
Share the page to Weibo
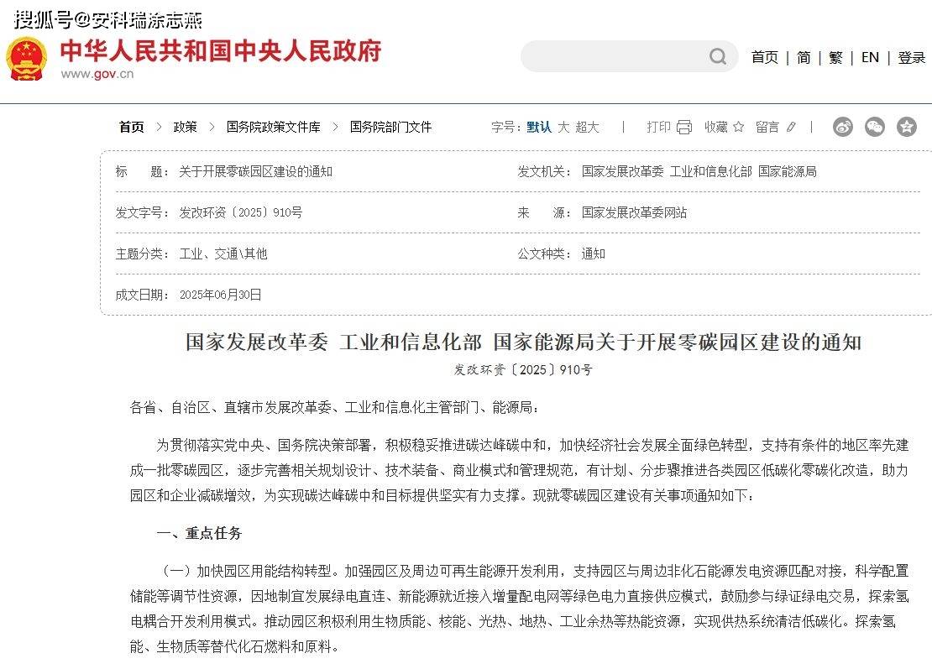[843, 127]
